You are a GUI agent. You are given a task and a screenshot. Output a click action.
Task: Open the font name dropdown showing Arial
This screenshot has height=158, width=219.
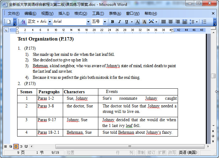(x=88, y=22)
